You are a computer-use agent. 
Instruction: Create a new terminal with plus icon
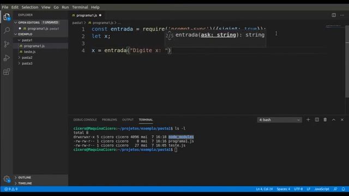click(x=308, y=120)
